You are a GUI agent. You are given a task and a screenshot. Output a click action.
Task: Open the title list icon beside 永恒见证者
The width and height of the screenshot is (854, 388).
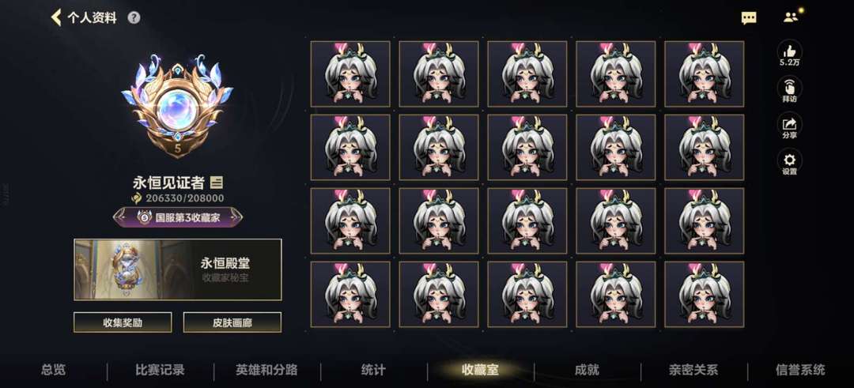[216, 183]
